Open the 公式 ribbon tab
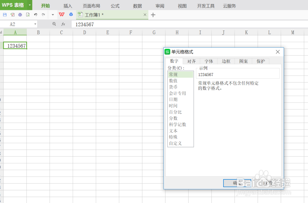Viewport: 308px width, 203px height. pyautogui.click(x=115, y=6)
